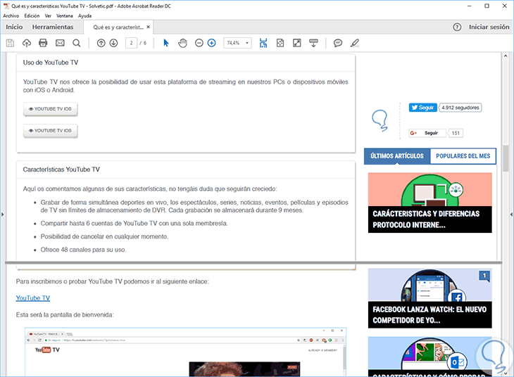Click the embedded YouTube TV browser screenshot
This screenshot has width=514, height=377.
click(186, 352)
